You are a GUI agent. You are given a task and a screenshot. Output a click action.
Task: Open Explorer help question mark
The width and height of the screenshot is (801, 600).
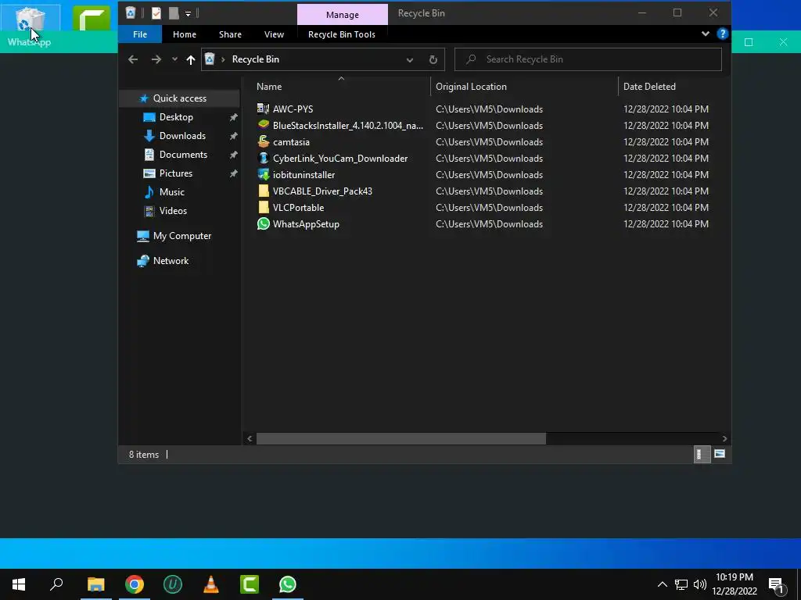[x=722, y=34]
